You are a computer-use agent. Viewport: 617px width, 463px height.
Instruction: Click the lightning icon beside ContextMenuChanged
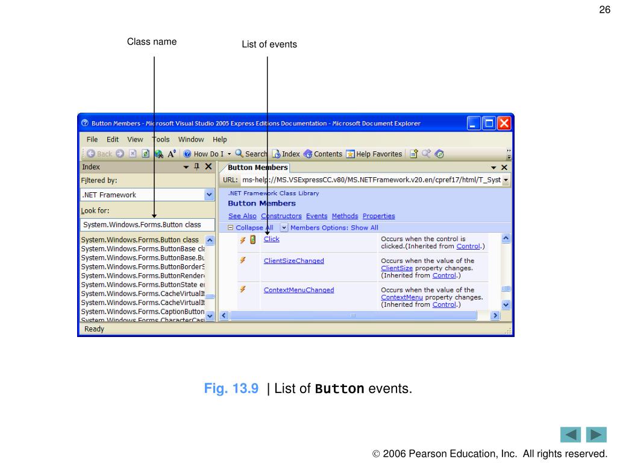243,289
